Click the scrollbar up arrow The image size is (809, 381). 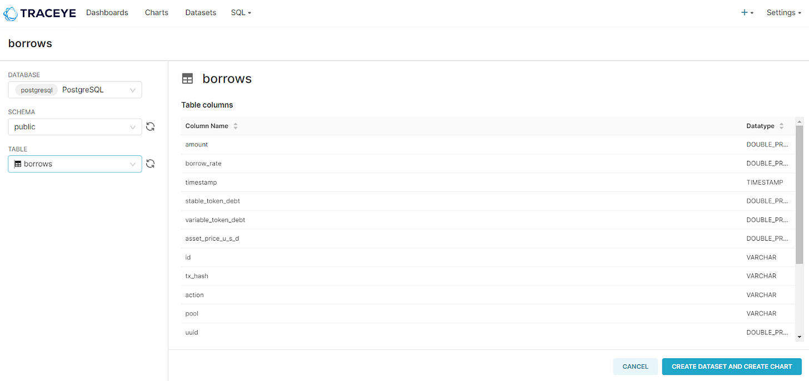pyautogui.click(x=800, y=121)
